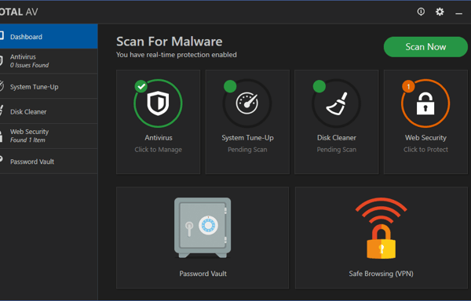Click the Disk Cleaner broom icon
Viewport: 471px width, 301px height.
337,103
